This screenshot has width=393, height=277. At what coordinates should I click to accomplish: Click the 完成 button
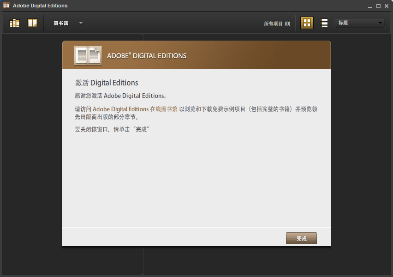301,238
